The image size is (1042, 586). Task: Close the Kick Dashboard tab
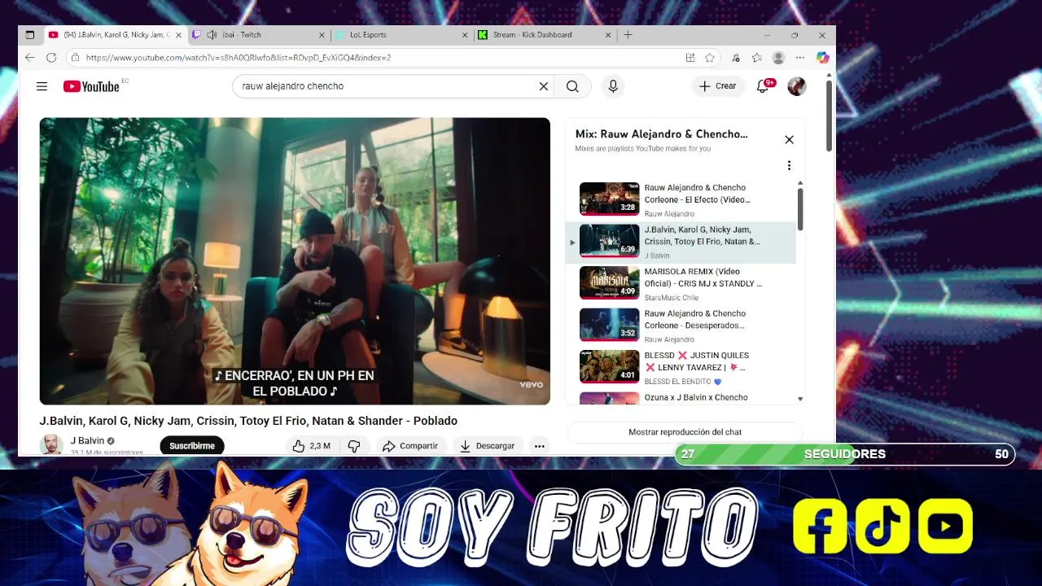click(608, 35)
